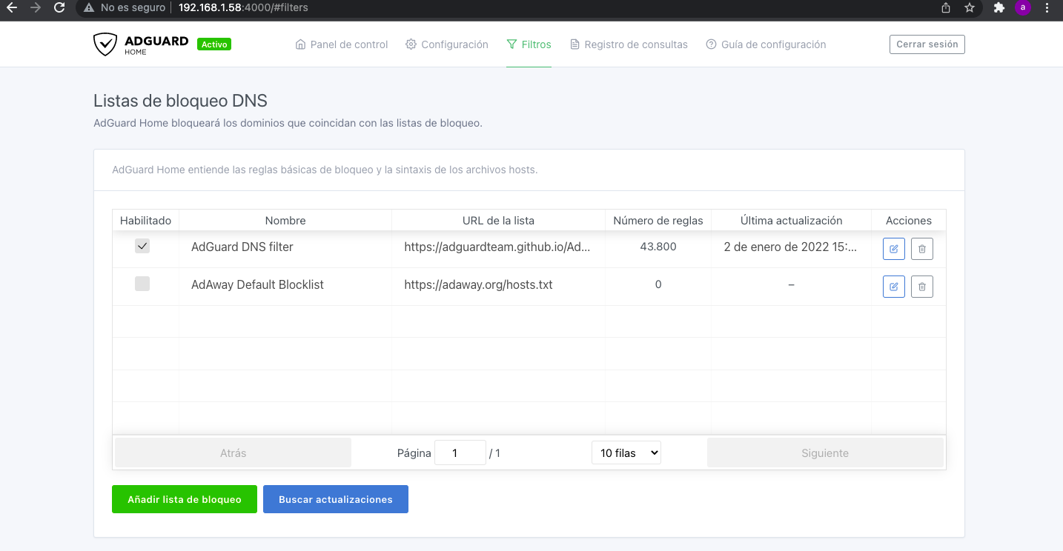
Task: Open the Filtros menu
Action: click(x=529, y=44)
